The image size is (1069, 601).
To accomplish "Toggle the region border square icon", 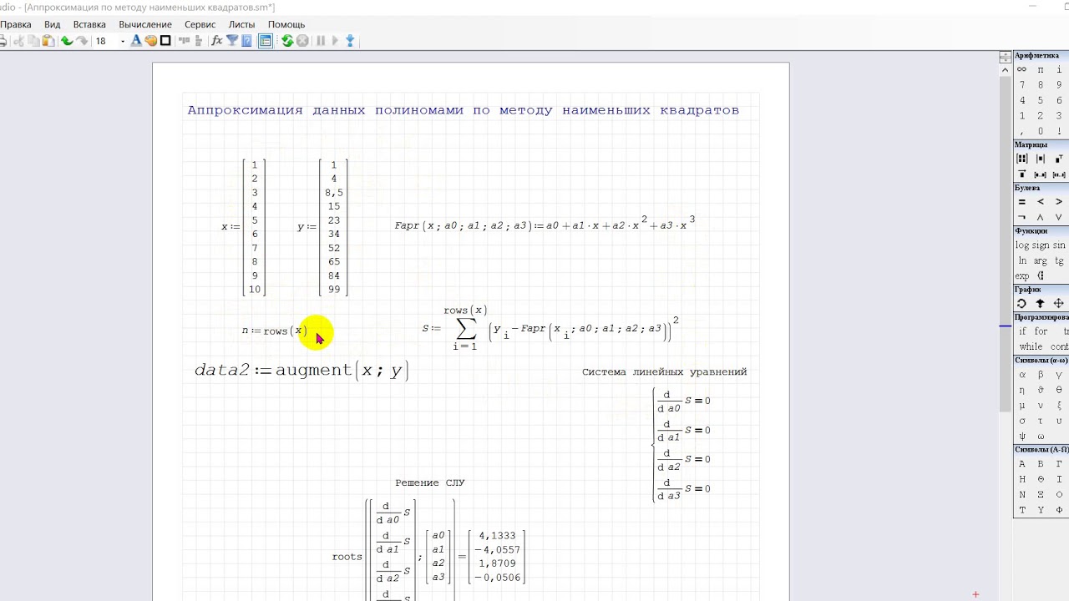I will coord(165,41).
